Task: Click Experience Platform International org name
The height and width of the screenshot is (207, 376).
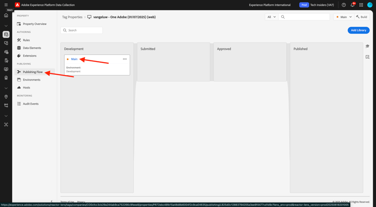Action: 270,5
